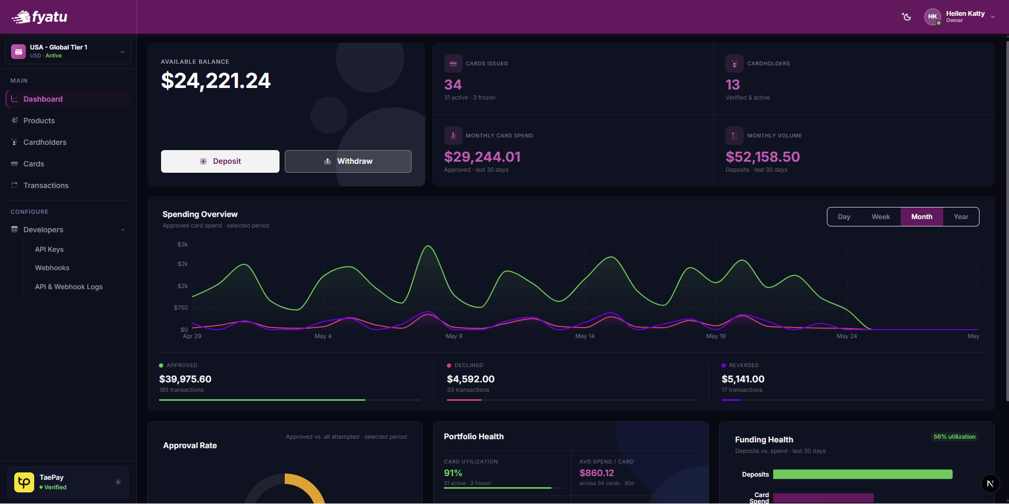Click the purple Reversed legend dot
The height and width of the screenshot is (504, 1009).
[x=724, y=365]
